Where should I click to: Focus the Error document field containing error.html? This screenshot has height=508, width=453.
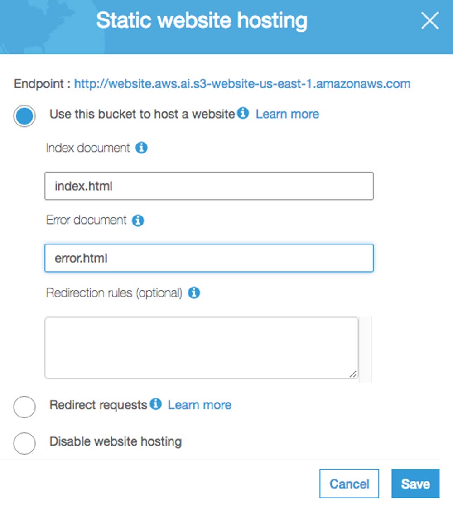point(209,258)
